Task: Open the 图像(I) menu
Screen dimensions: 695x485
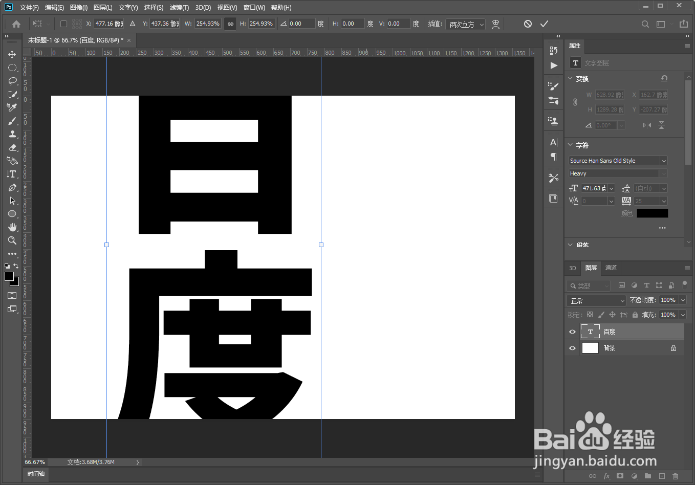Action: tap(79, 7)
